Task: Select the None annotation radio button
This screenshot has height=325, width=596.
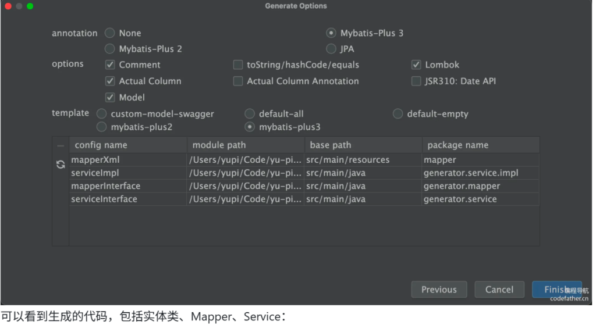Action: tap(110, 33)
